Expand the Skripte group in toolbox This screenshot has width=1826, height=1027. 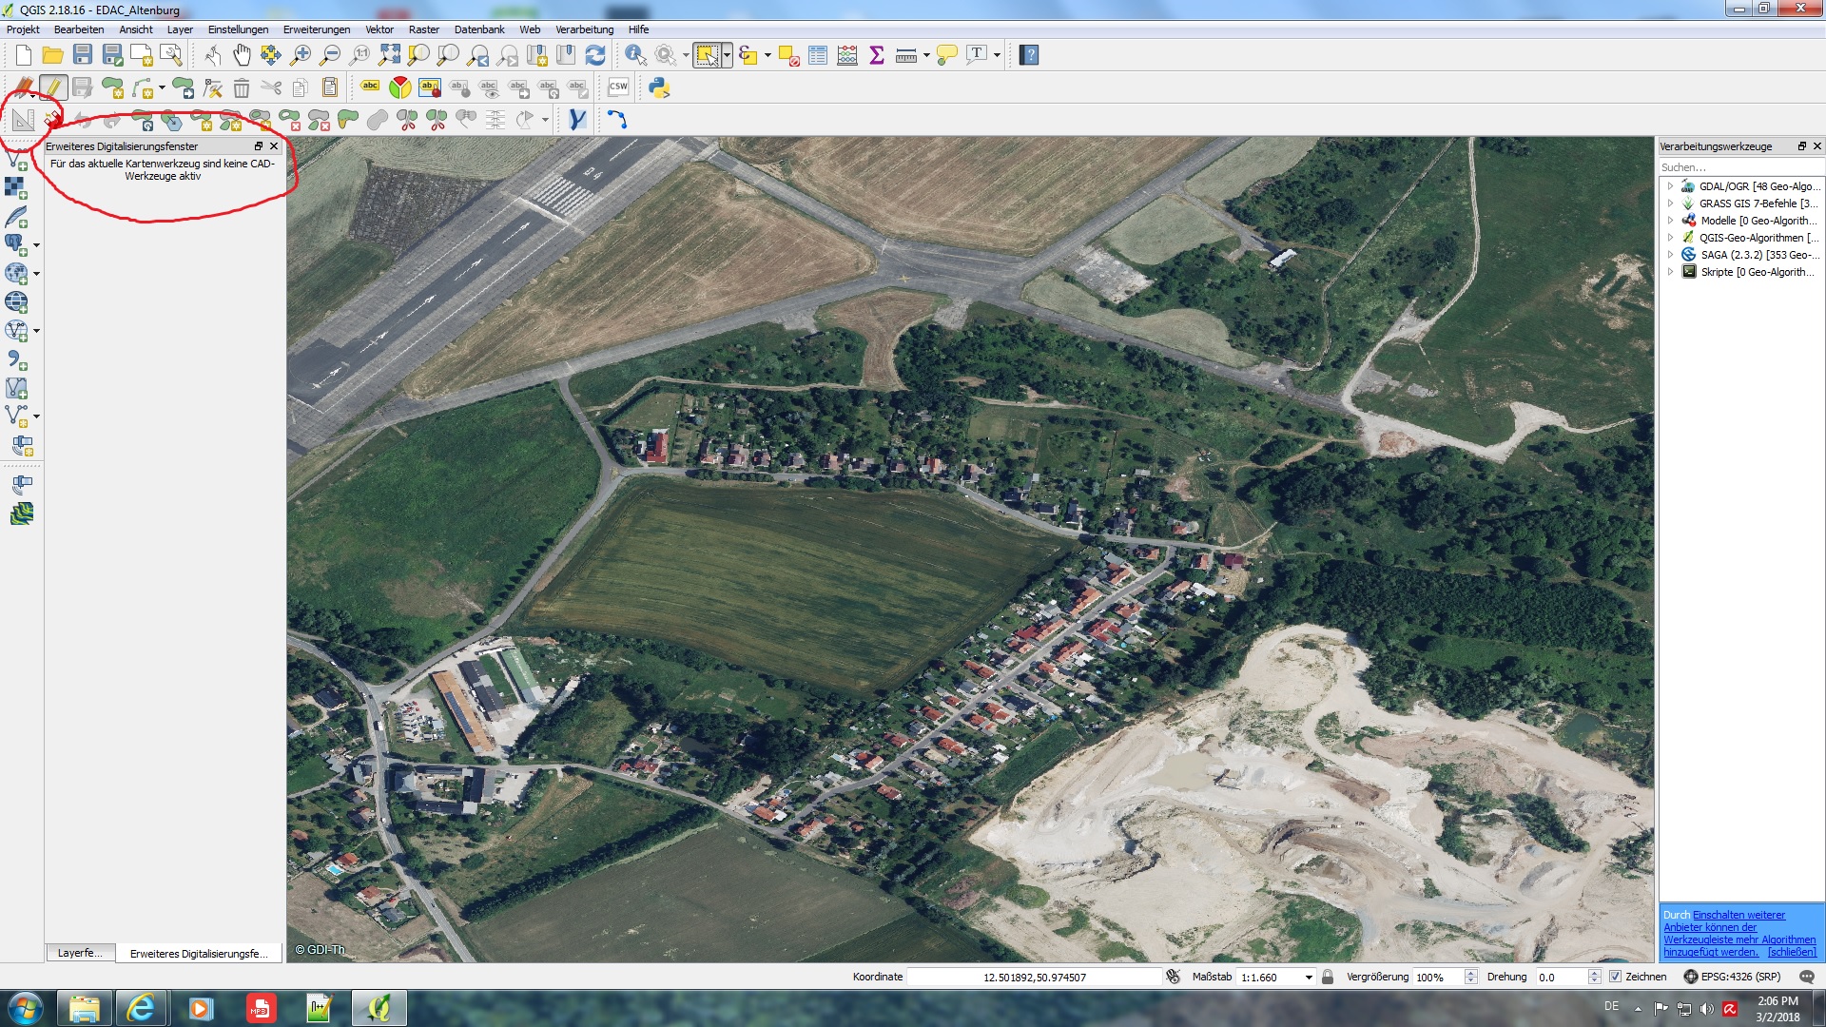(1670, 272)
